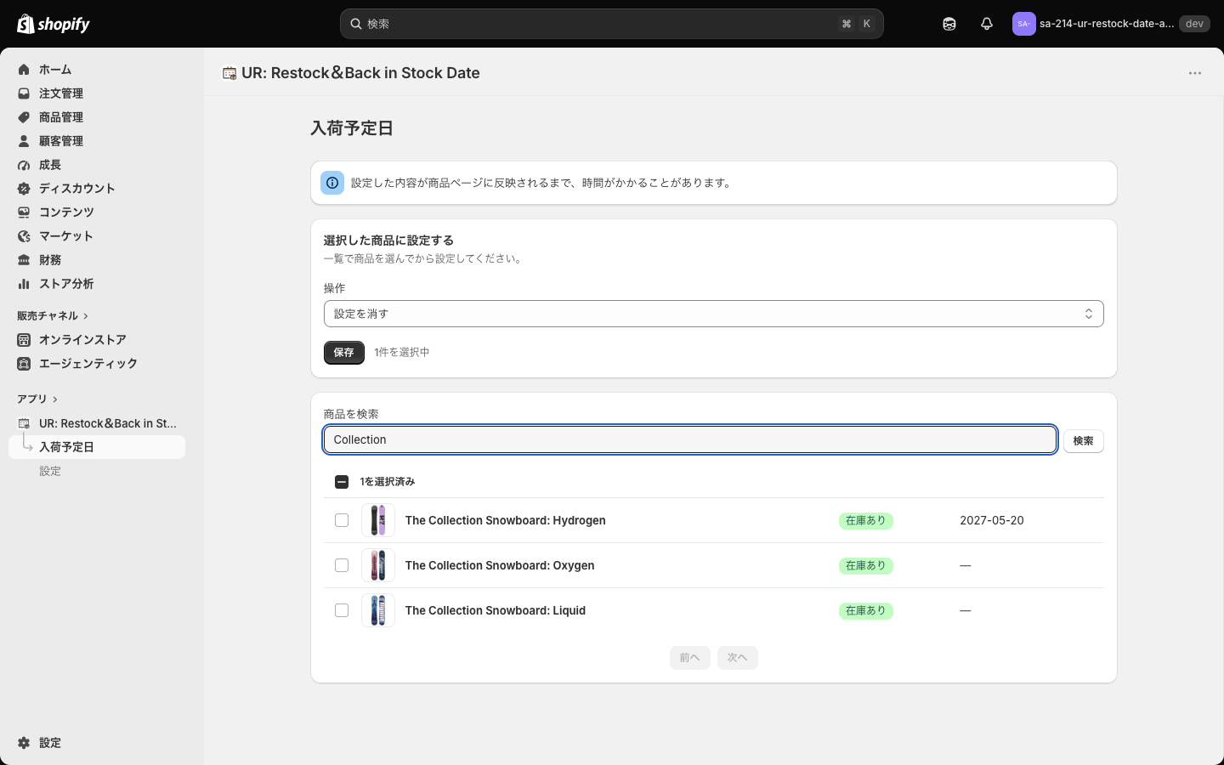Viewport: 1224px width, 765px height.
Task: Click the 商品管理 tag icon
Action: 24,117
